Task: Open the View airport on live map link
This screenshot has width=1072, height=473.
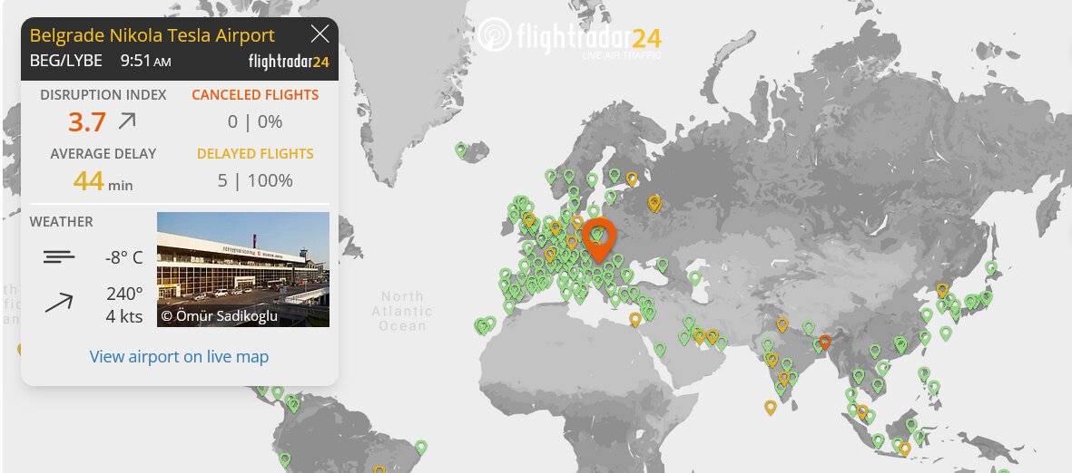Action: [x=179, y=356]
